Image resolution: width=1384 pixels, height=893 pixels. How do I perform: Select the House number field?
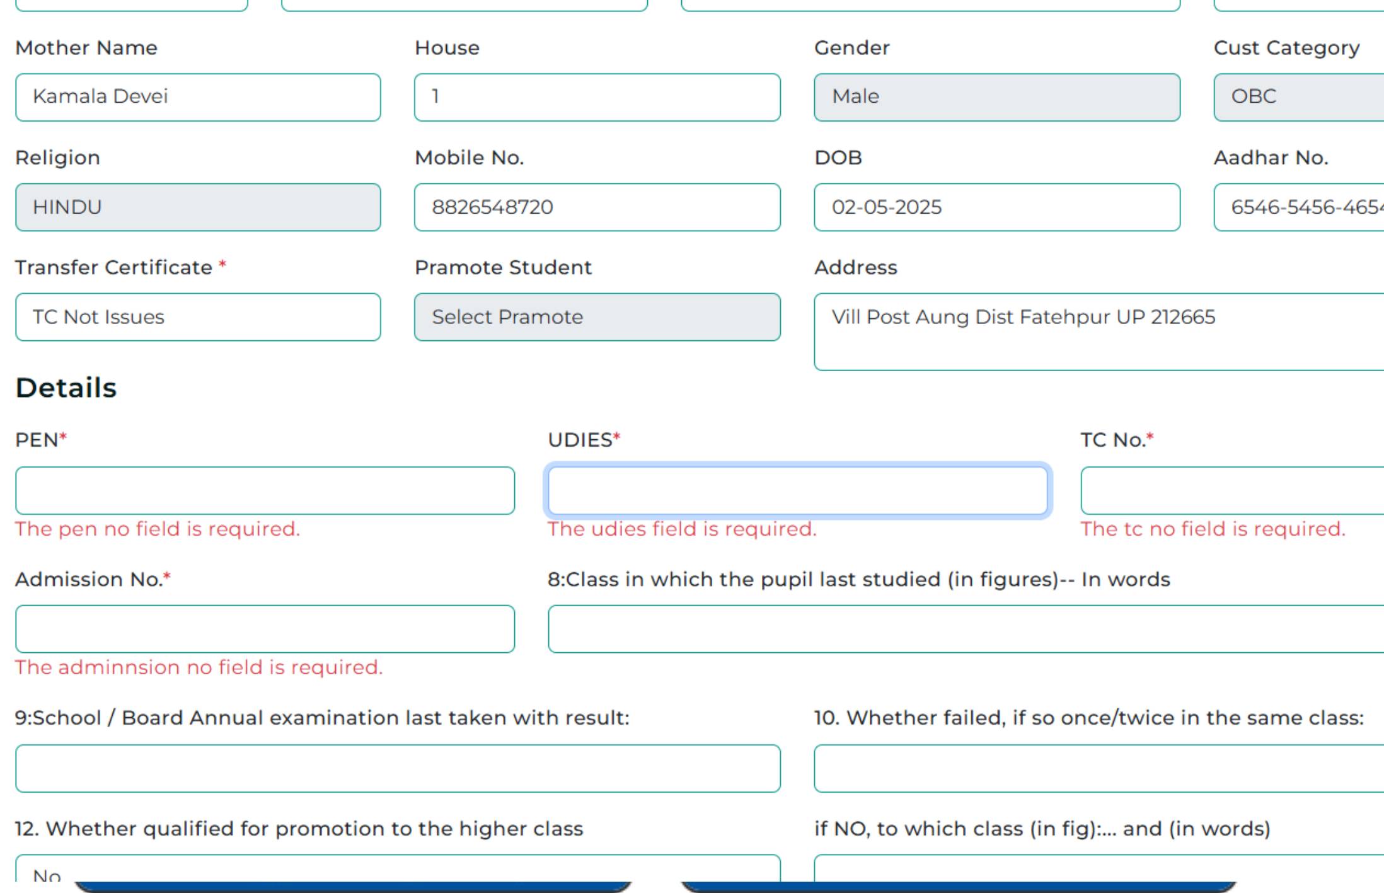[597, 96]
